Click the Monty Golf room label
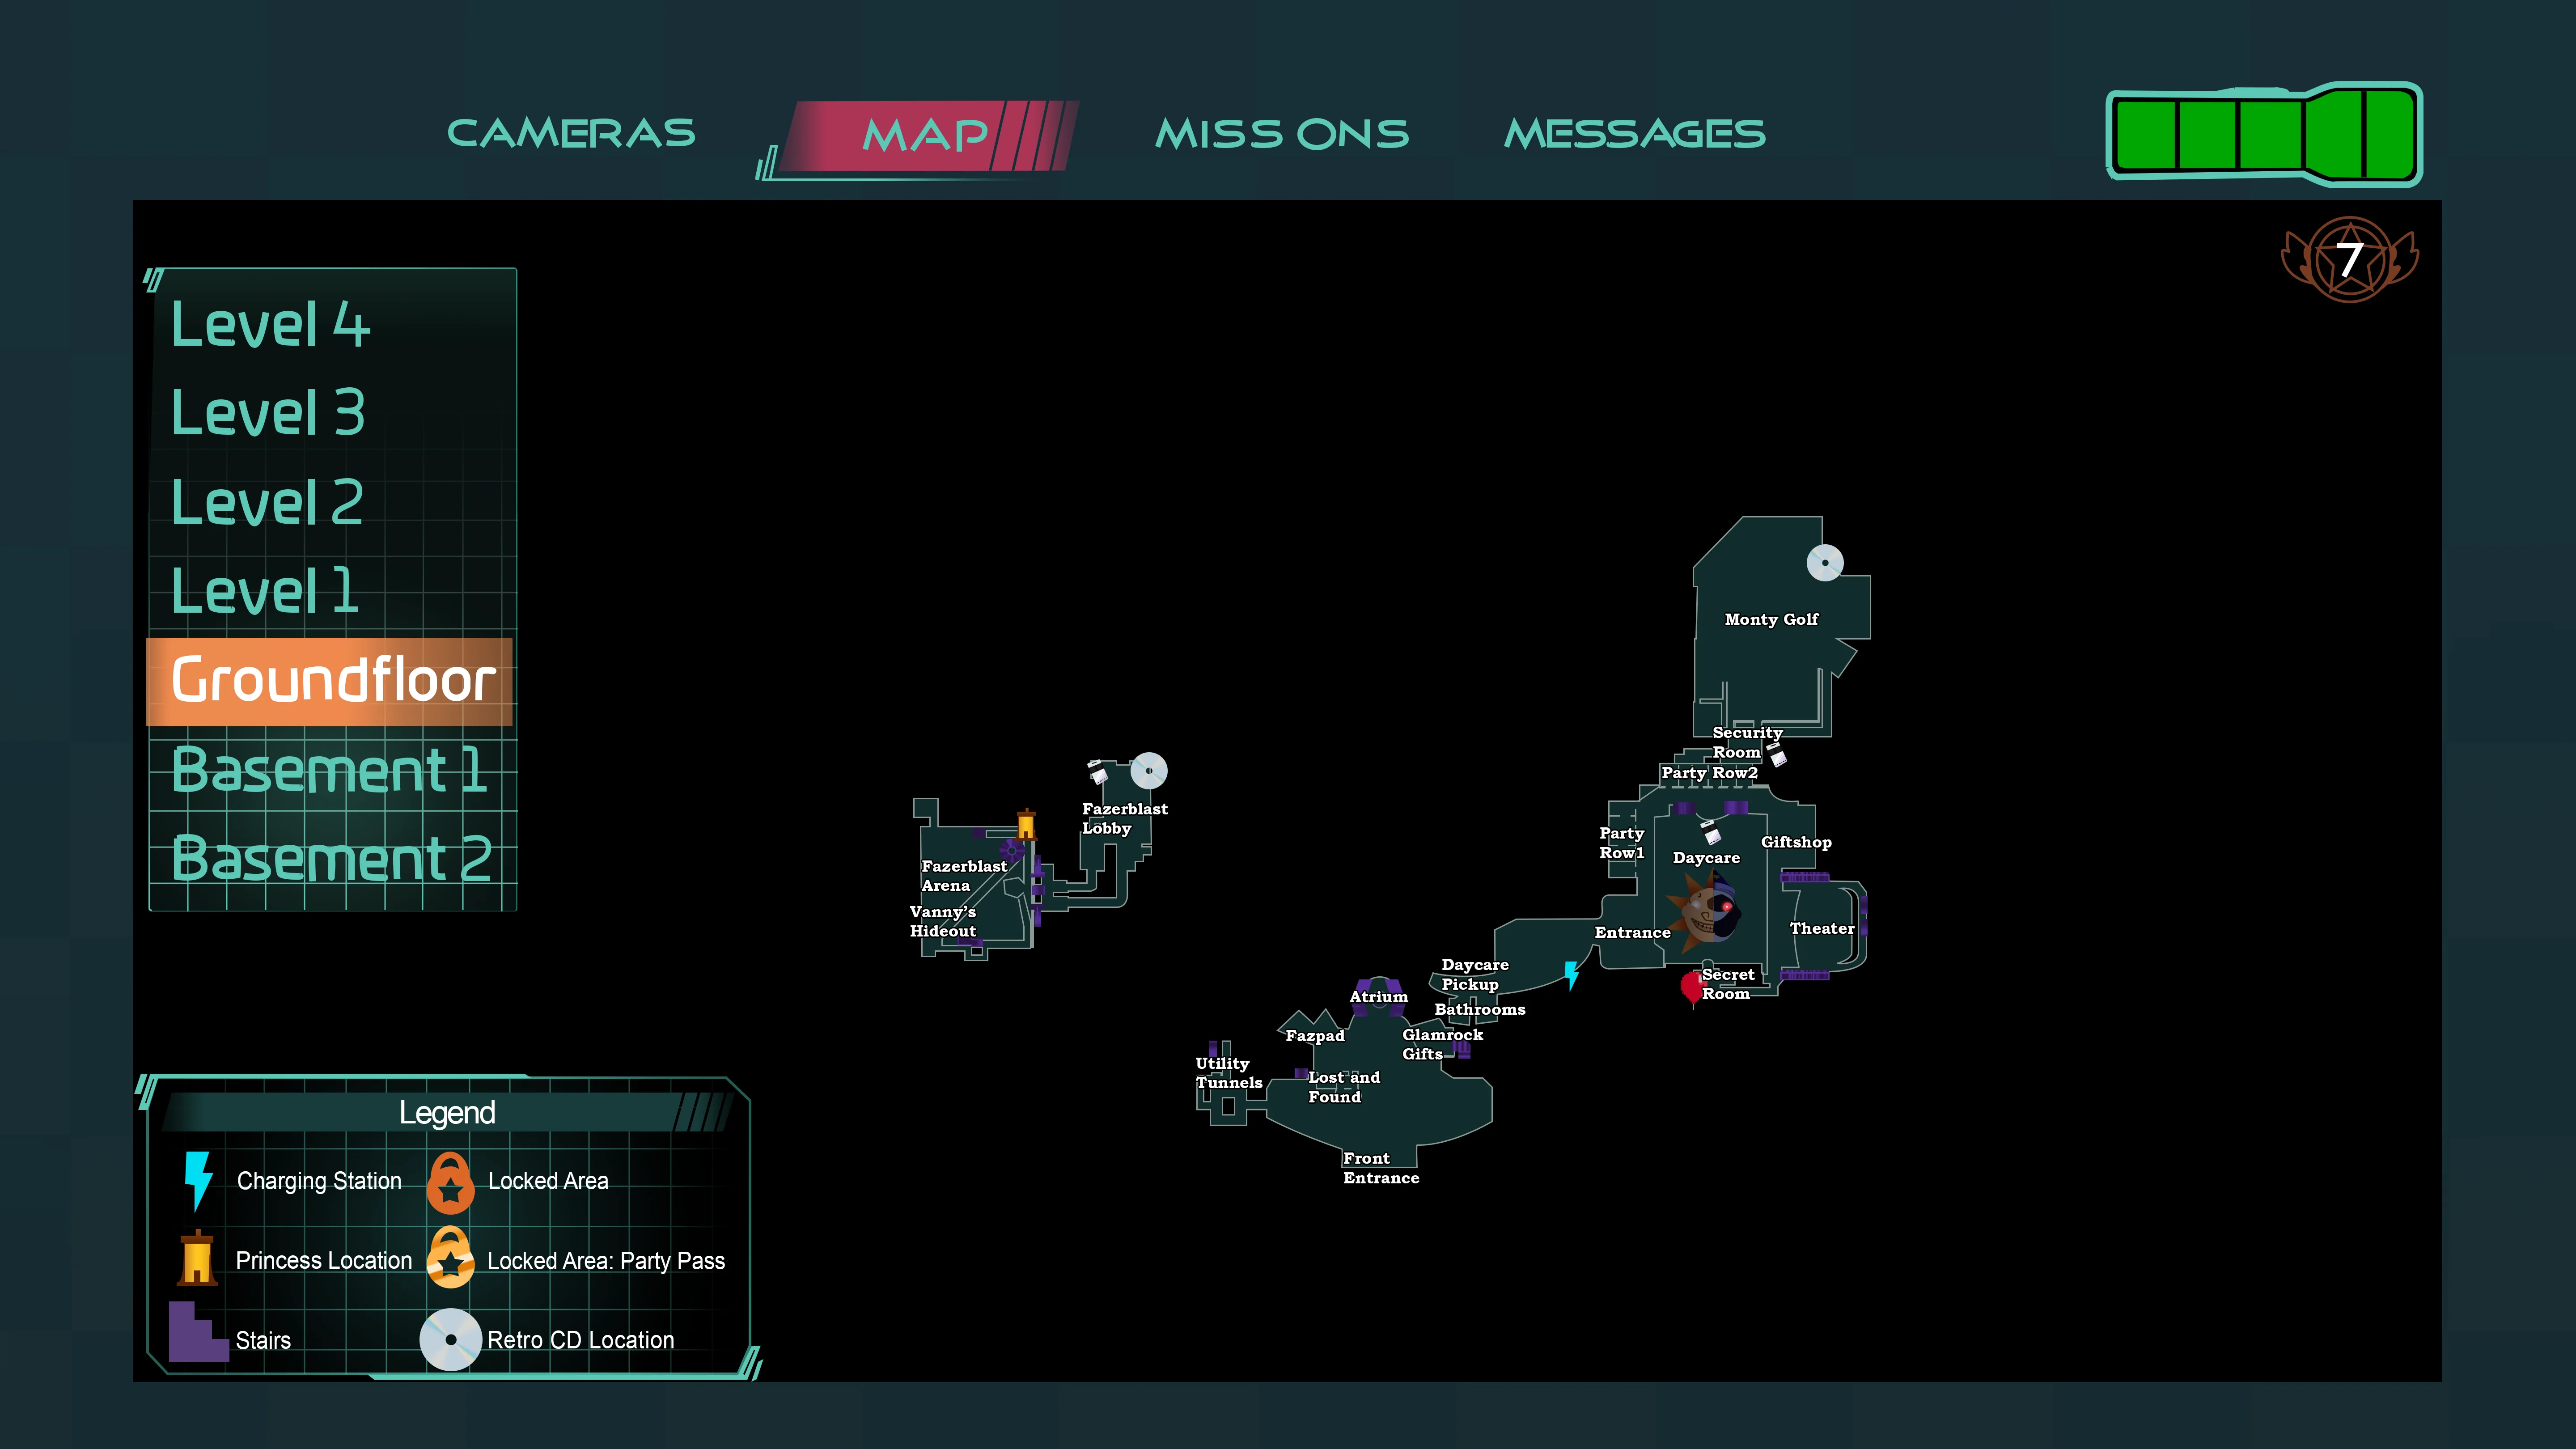The width and height of the screenshot is (2576, 1449). tap(1771, 619)
